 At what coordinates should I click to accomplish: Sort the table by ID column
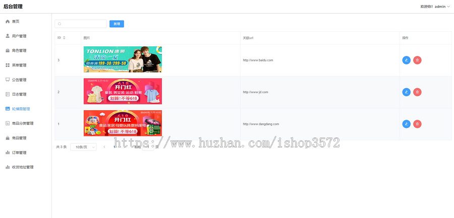(64, 38)
